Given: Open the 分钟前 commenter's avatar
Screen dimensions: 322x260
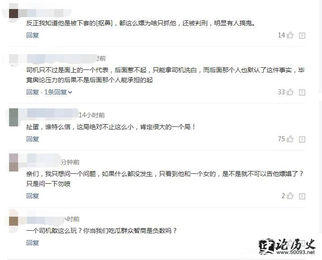Looking at the screenshot, I should pyautogui.click(x=14, y=162).
